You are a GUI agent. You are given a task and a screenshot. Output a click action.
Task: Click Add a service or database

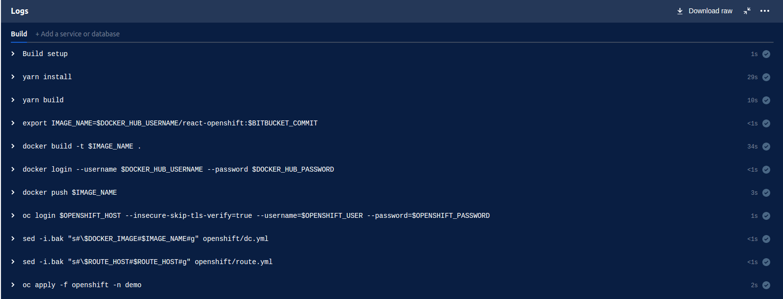coord(78,34)
